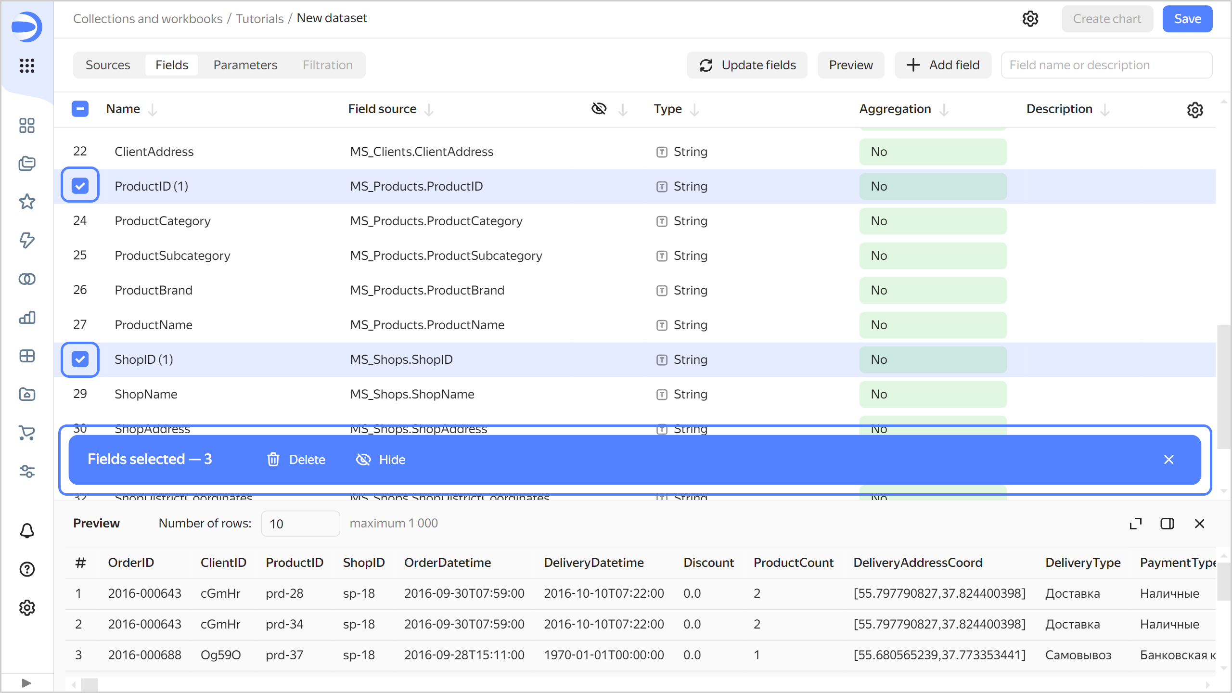The height and width of the screenshot is (693, 1232).
Task: Click the dataset settings gear beside Create chart
Action: pyautogui.click(x=1030, y=19)
